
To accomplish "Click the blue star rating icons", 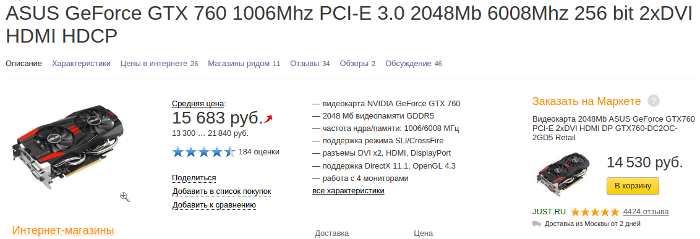I will coord(203,152).
